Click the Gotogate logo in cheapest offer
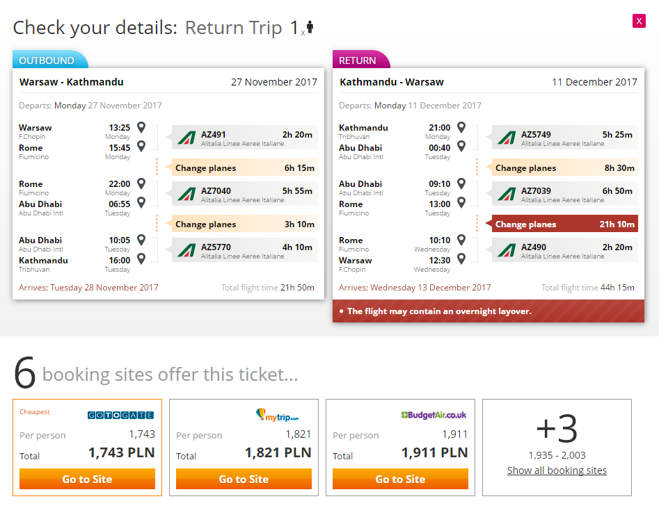Image resolution: width=659 pixels, height=508 pixels. (120, 415)
